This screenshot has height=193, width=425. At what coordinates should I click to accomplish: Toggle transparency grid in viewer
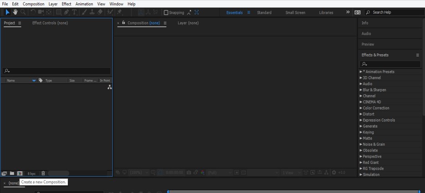point(243,173)
